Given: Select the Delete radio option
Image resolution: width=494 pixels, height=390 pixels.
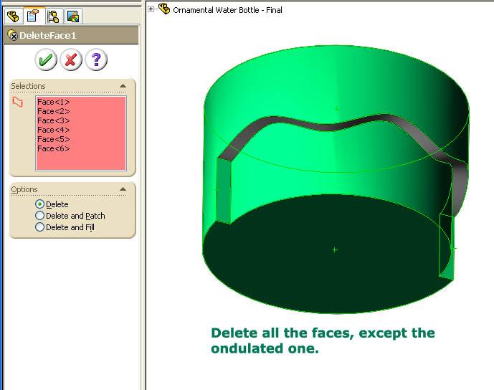Looking at the screenshot, I should tap(39, 204).
